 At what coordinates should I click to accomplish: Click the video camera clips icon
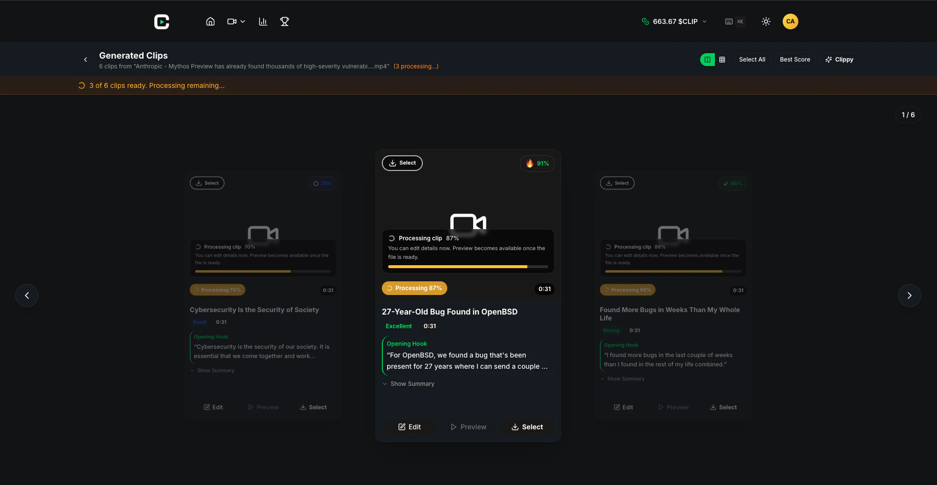231,21
